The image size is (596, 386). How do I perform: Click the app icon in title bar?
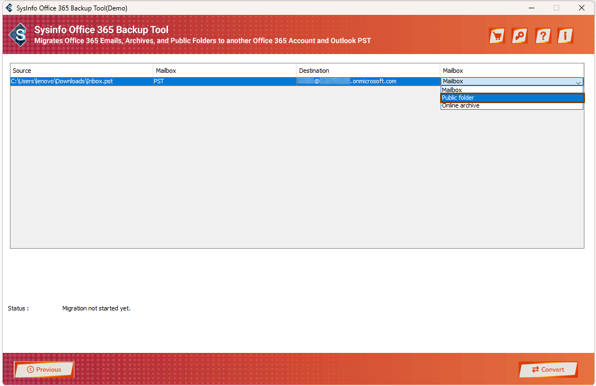[x=9, y=8]
